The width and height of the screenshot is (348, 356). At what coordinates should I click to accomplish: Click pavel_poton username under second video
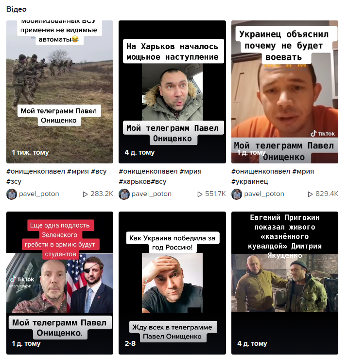[151, 194]
